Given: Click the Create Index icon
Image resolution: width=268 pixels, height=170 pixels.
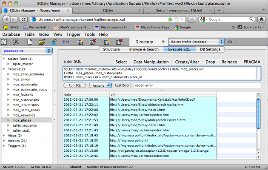Looking at the screenshot, I should click(x=107, y=42).
